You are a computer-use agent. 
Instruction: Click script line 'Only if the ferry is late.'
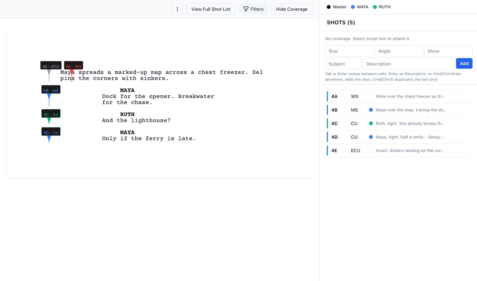tap(149, 138)
